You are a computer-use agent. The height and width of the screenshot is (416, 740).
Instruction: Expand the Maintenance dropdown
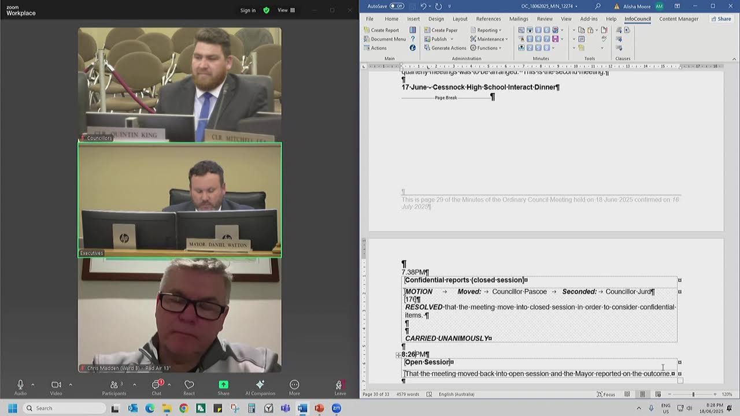coord(489,39)
